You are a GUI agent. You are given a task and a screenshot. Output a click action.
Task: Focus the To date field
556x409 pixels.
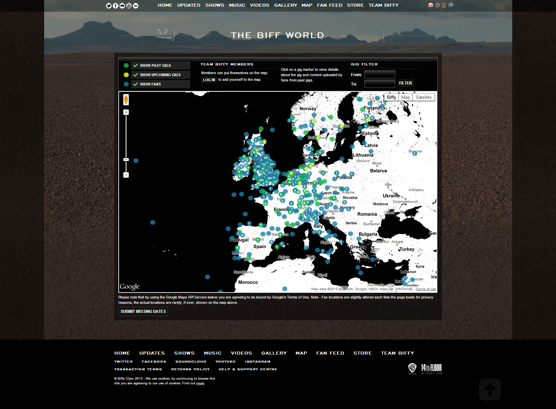tap(379, 84)
